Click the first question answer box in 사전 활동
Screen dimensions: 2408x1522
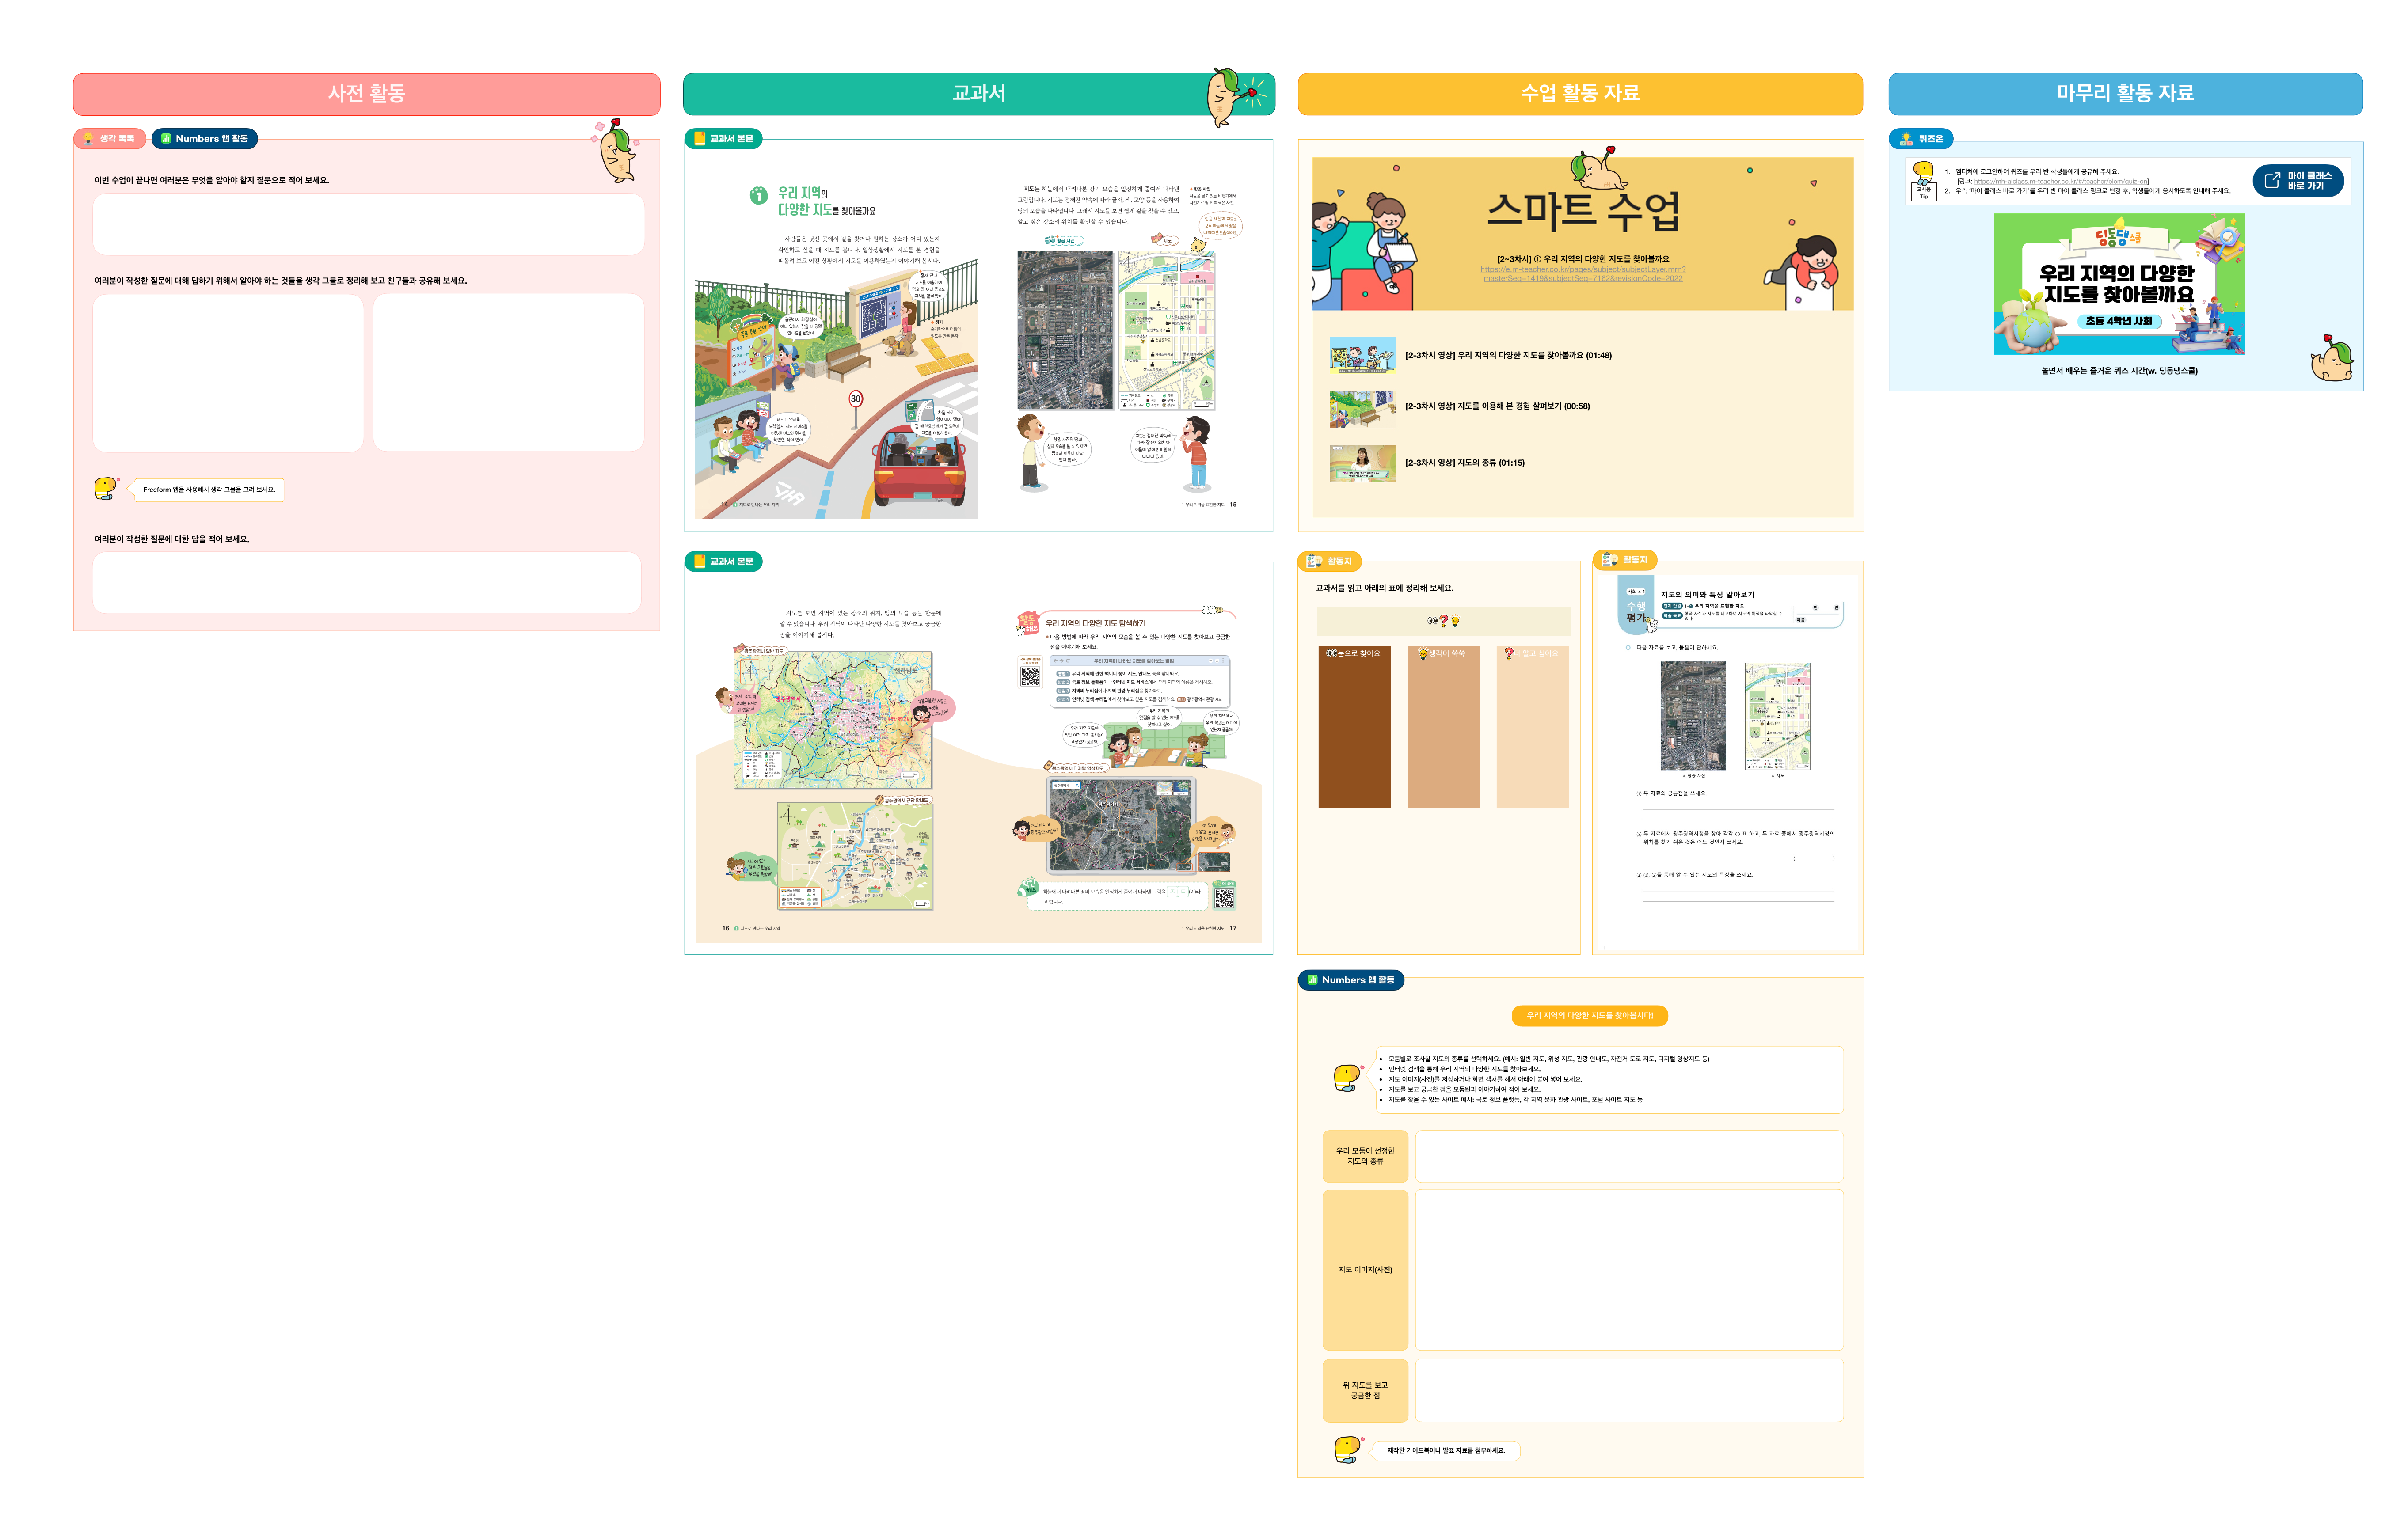click(368, 225)
